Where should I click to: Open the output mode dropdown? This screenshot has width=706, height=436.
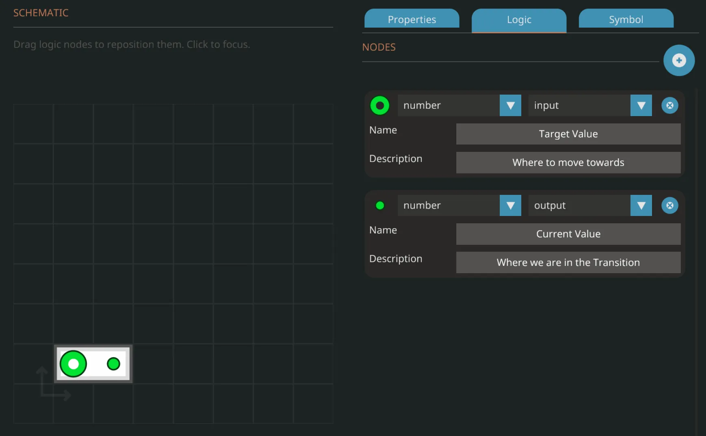coord(641,205)
